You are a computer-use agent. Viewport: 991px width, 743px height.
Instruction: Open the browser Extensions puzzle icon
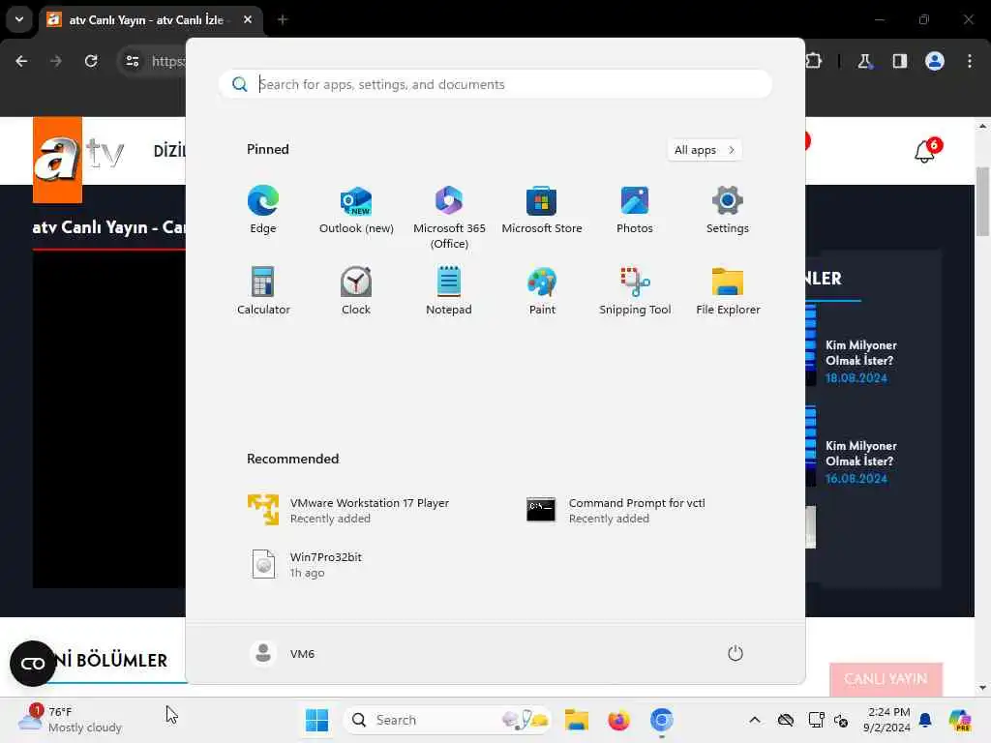pyautogui.click(x=814, y=61)
